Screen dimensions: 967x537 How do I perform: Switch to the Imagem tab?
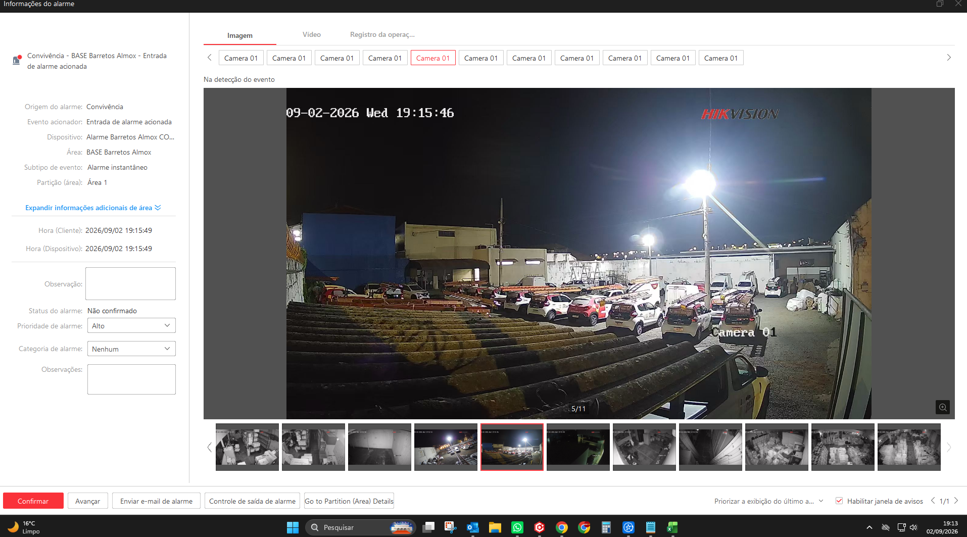click(x=240, y=35)
